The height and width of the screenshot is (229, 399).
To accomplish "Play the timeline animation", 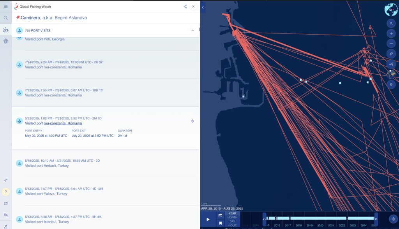I will [x=208, y=219].
